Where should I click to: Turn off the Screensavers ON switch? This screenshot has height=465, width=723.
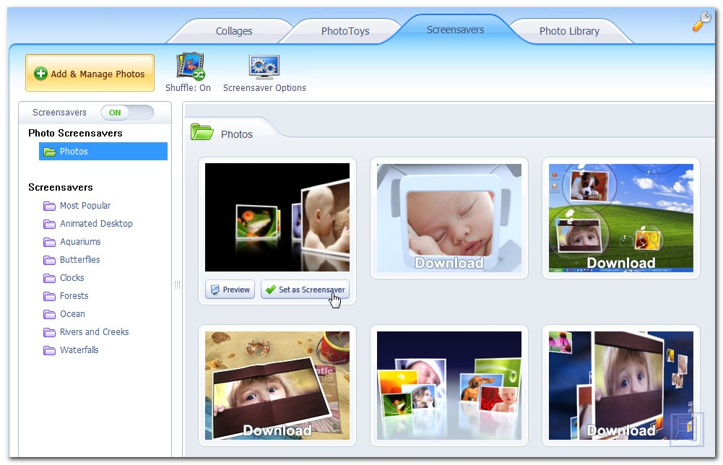click(127, 113)
